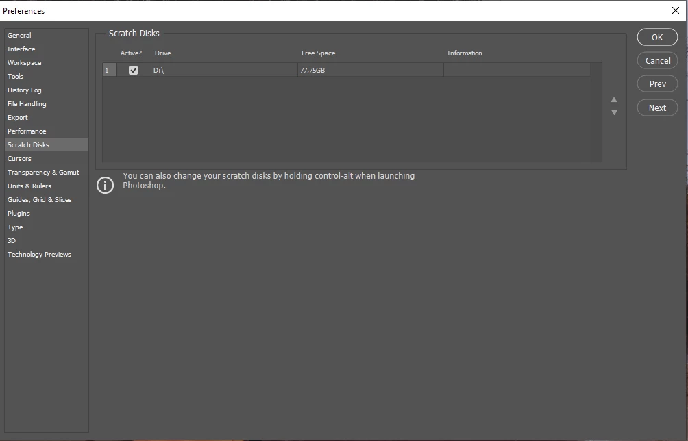The width and height of the screenshot is (688, 441).
Task: Open the 3D preferences section
Action: click(x=47, y=240)
